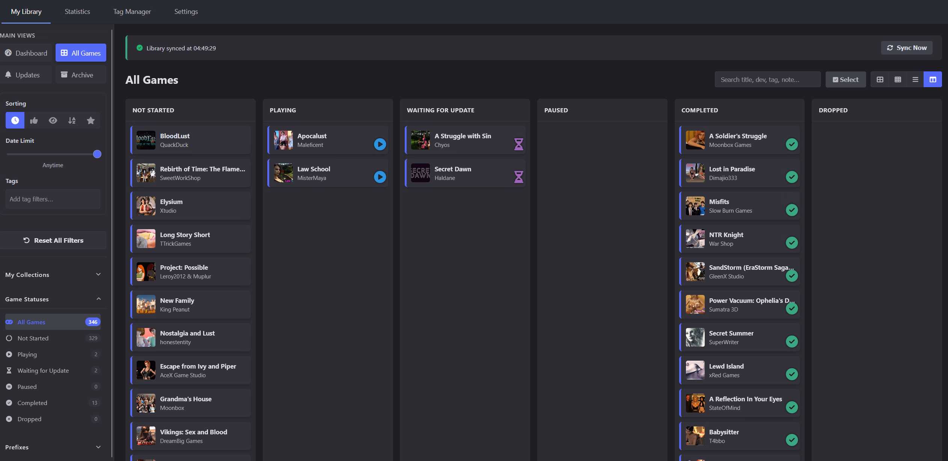Open Dashboard view

pyautogui.click(x=26, y=53)
